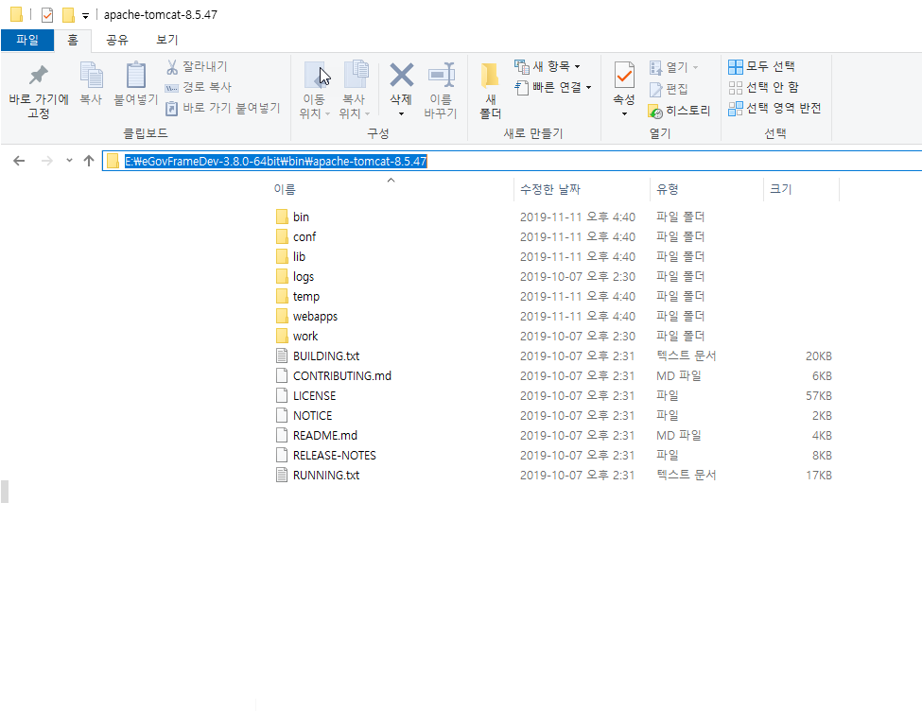Open the 새 항목 dropdown
This screenshot has height=711, width=922.
click(548, 66)
